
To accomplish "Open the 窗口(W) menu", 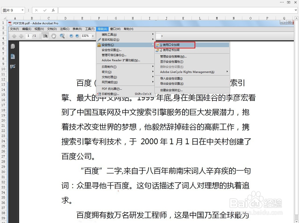I will 115,29.
